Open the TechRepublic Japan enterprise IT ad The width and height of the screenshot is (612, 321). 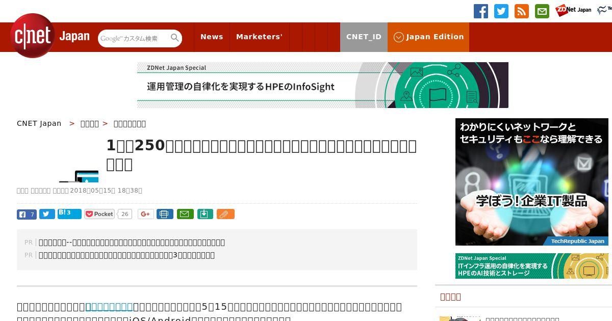tap(532, 182)
